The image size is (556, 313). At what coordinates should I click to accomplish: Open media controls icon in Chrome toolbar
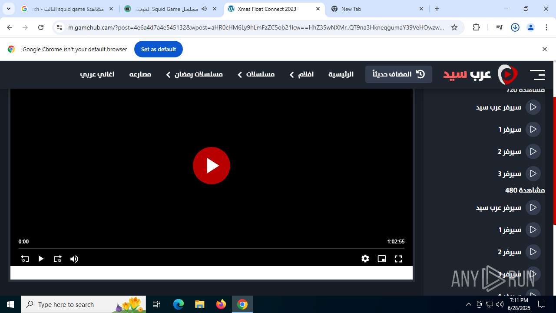tap(500, 27)
